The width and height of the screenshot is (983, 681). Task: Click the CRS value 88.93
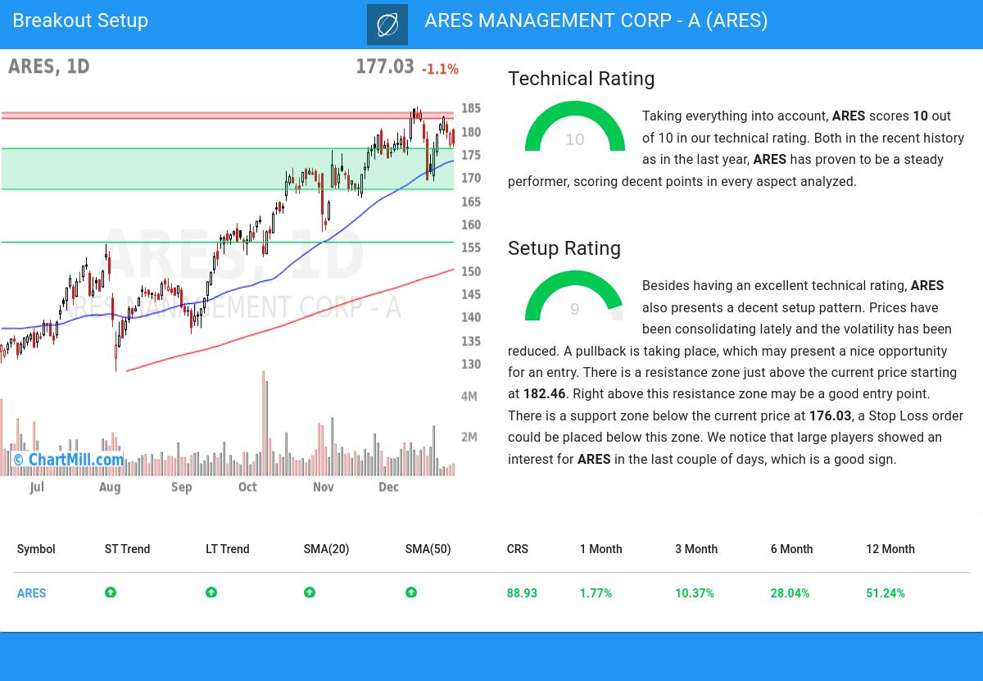point(522,593)
